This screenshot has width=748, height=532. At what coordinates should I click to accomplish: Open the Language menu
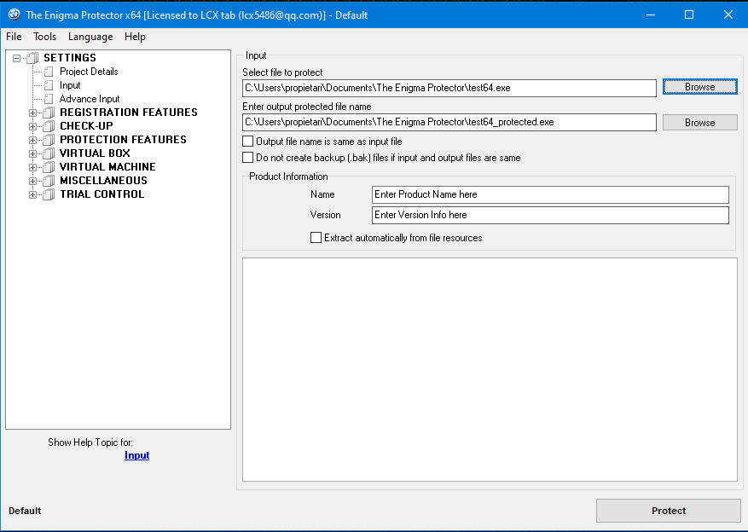tap(90, 37)
